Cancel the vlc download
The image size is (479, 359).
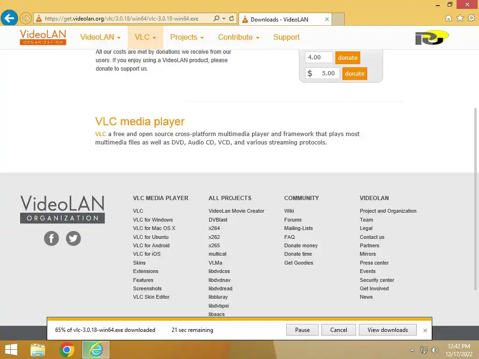coord(339,330)
